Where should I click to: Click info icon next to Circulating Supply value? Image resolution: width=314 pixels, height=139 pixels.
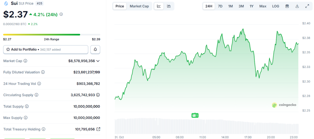(98, 95)
